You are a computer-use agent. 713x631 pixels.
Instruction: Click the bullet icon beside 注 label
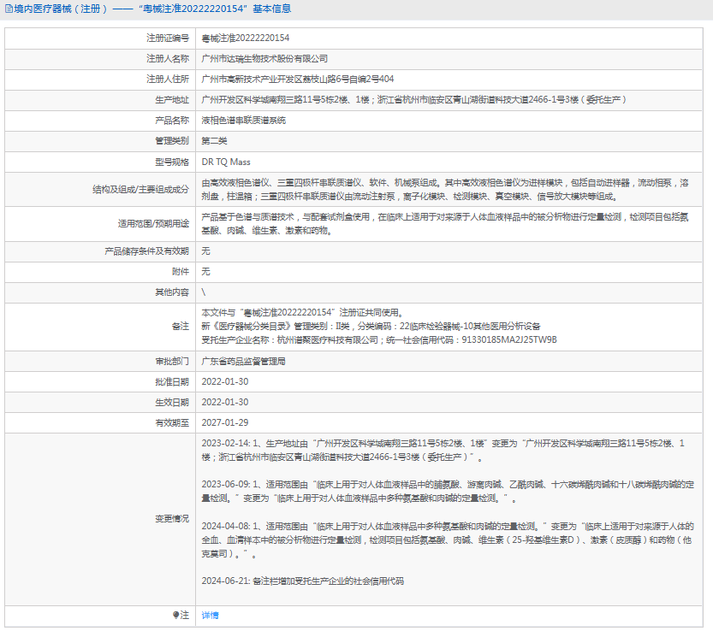(x=176, y=615)
